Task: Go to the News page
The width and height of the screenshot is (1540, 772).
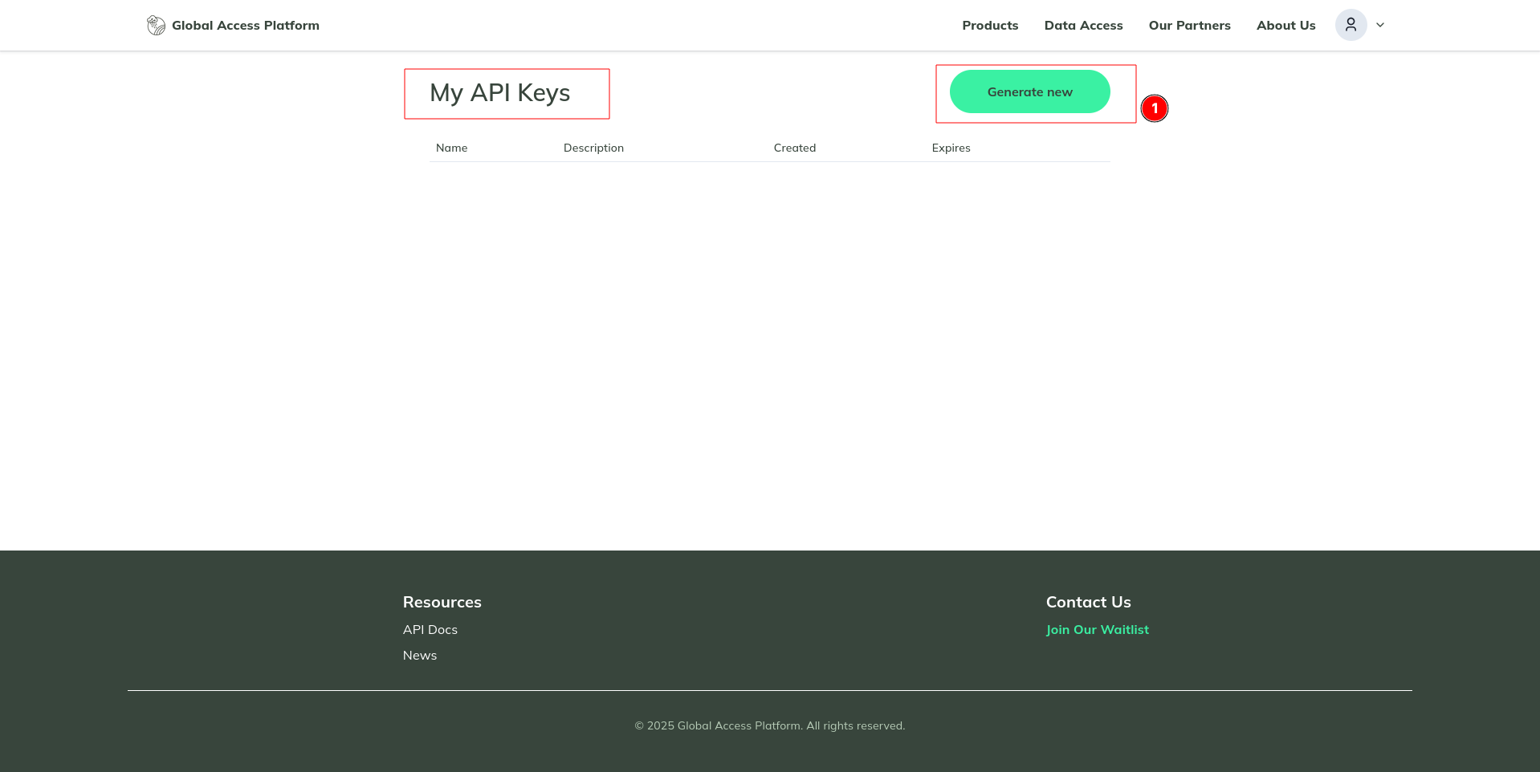Action: click(420, 655)
